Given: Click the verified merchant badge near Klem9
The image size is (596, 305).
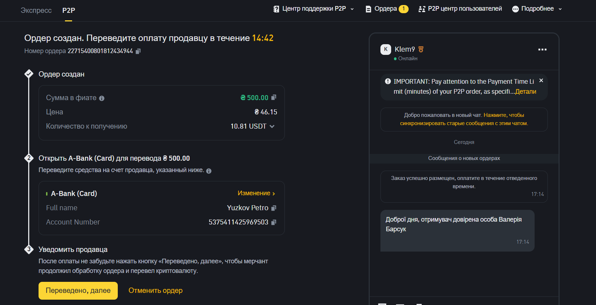Looking at the screenshot, I should 421,50.
